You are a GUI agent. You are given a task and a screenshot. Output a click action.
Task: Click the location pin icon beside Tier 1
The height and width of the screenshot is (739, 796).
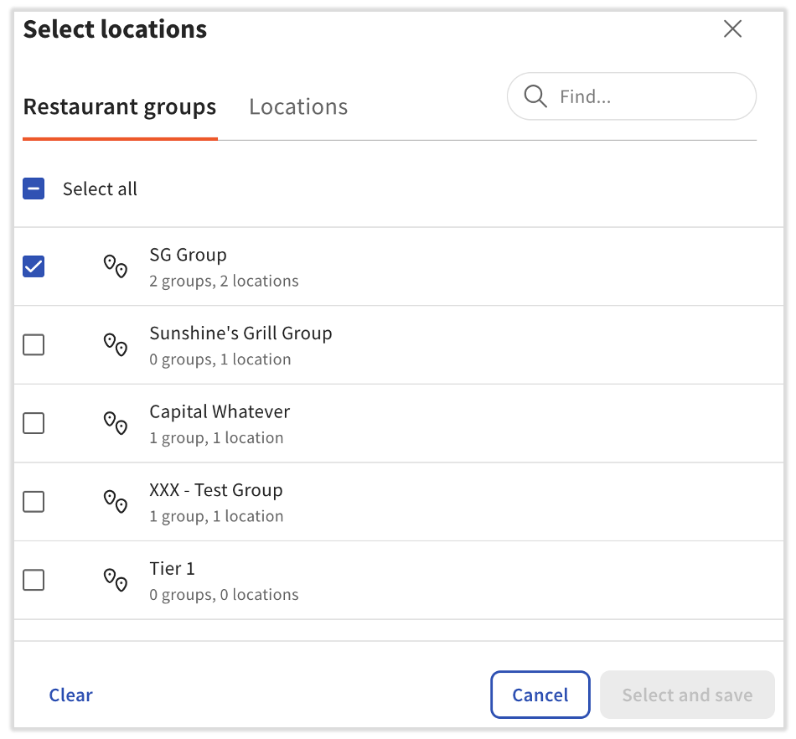click(x=116, y=579)
